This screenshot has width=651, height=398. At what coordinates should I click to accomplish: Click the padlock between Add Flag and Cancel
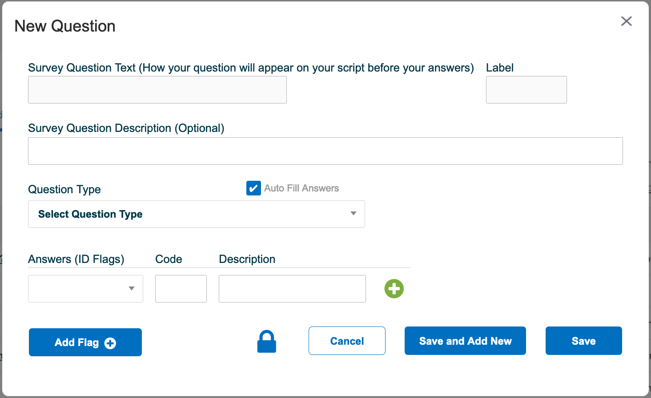(x=266, y=341)
